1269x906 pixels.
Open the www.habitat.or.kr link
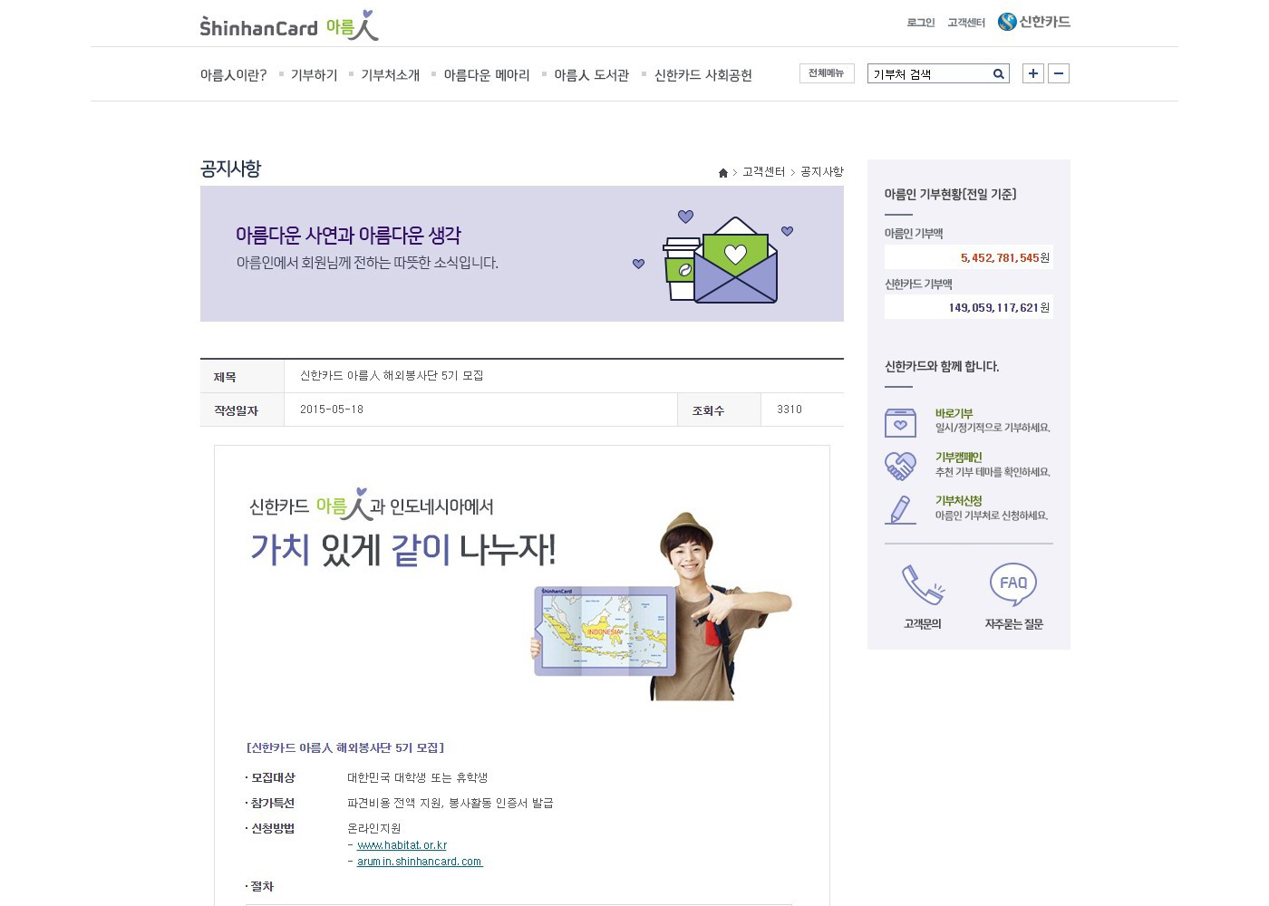[x=402, y=845]
